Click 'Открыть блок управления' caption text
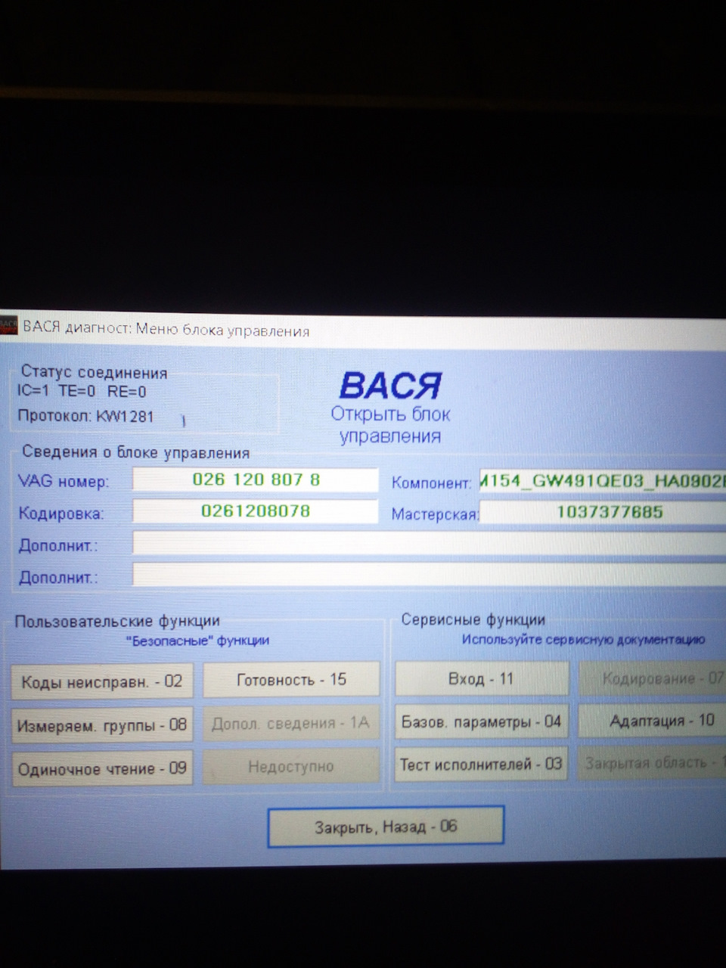Image resolution: width=726 pixels, height=968 pixels. [390, 425]
